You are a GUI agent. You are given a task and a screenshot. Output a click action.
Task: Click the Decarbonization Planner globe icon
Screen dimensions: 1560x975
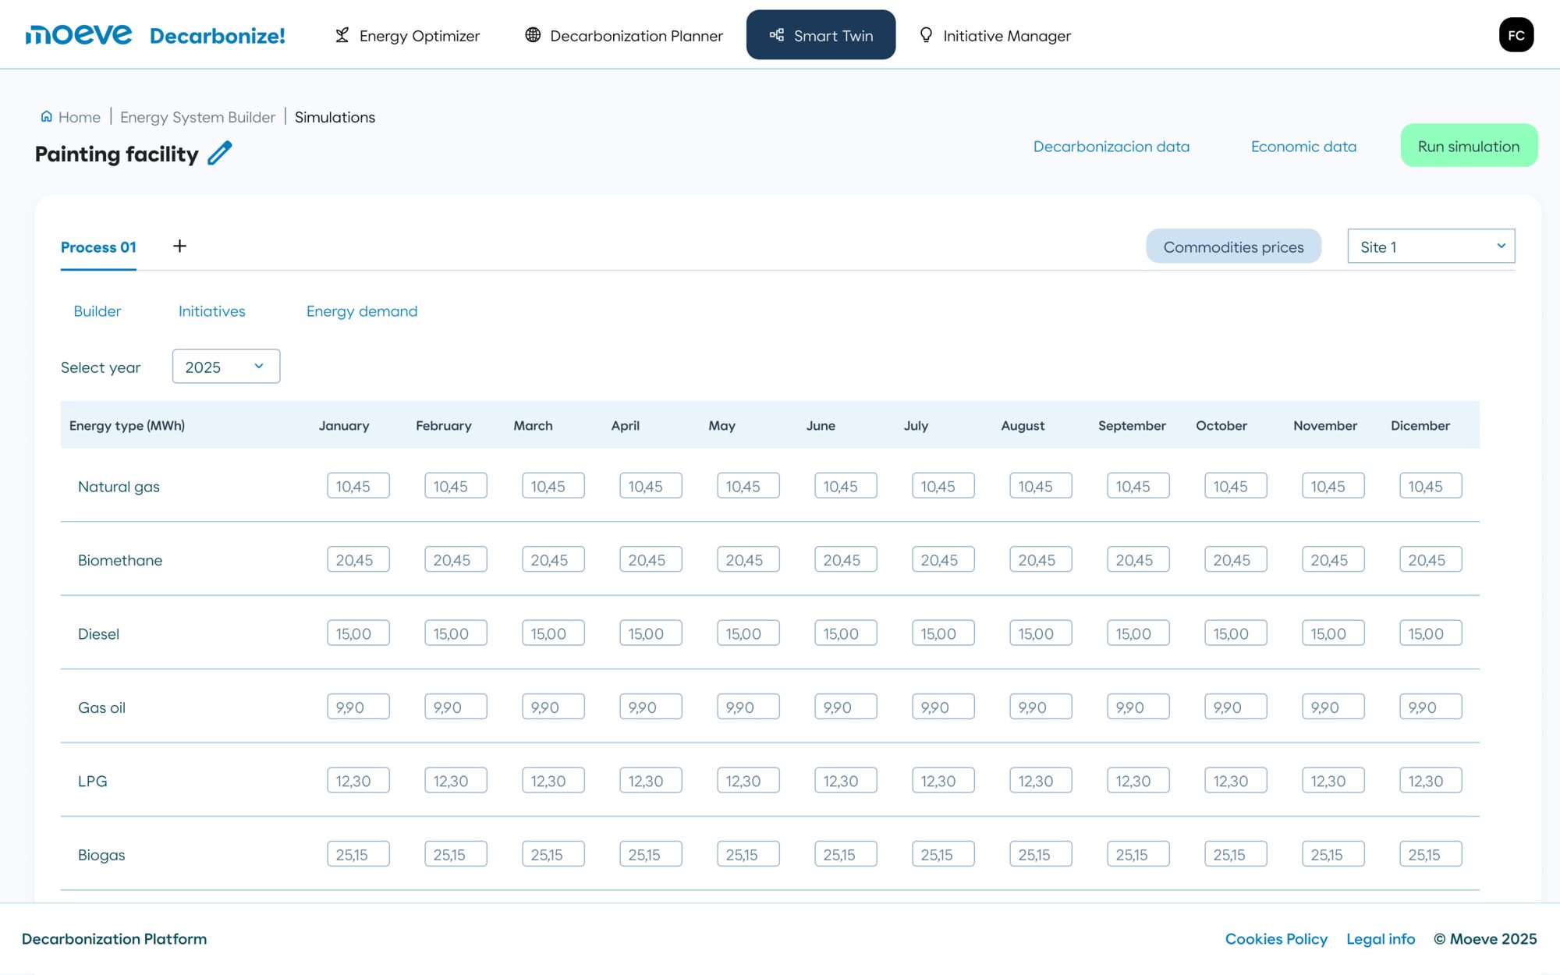coord(533,35)
